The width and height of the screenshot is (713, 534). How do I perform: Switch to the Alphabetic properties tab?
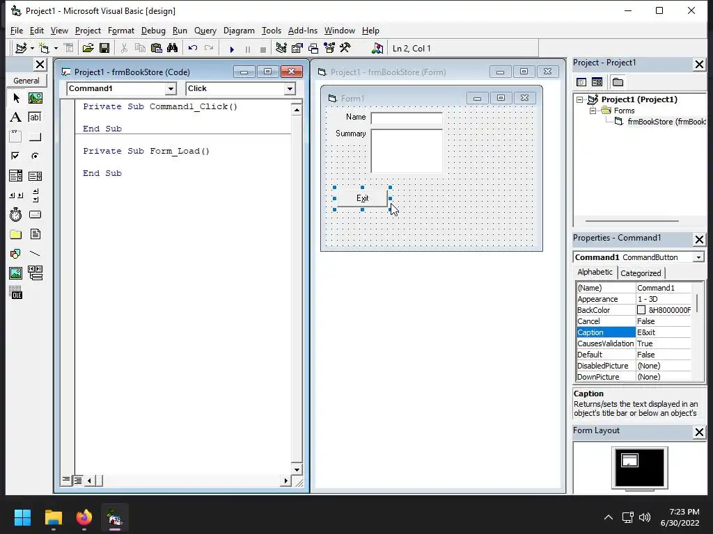pos(595,272)
